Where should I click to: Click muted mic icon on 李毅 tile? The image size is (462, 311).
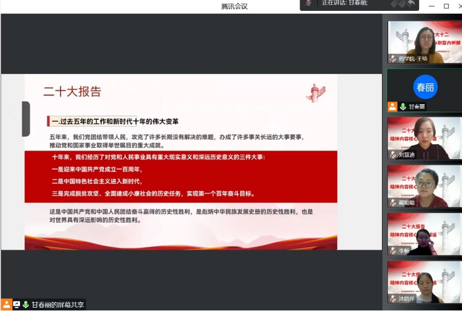pos(393,251)
